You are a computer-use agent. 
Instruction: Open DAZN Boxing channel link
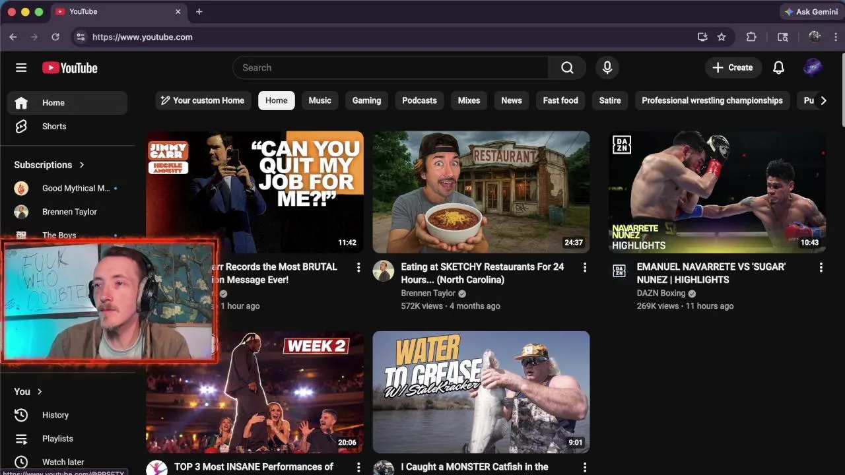tap(661, 293)
